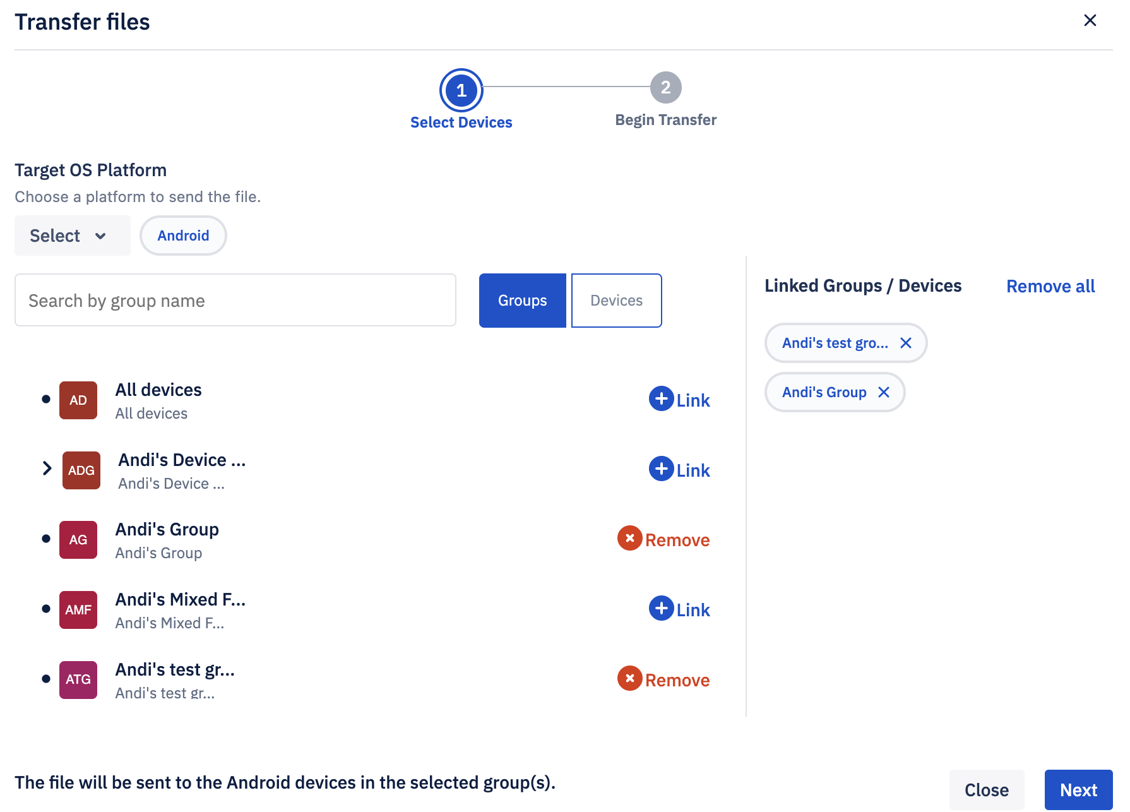The height and width of the screenshot is (812, 1130).
Task: Click the ADG group avatar icon
Action: [x=81, y=470]
